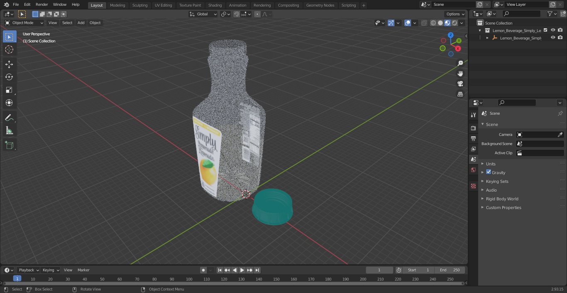Click the viewport zoom magnifier icon
The image size is (567, 293).
pos(460,63)
